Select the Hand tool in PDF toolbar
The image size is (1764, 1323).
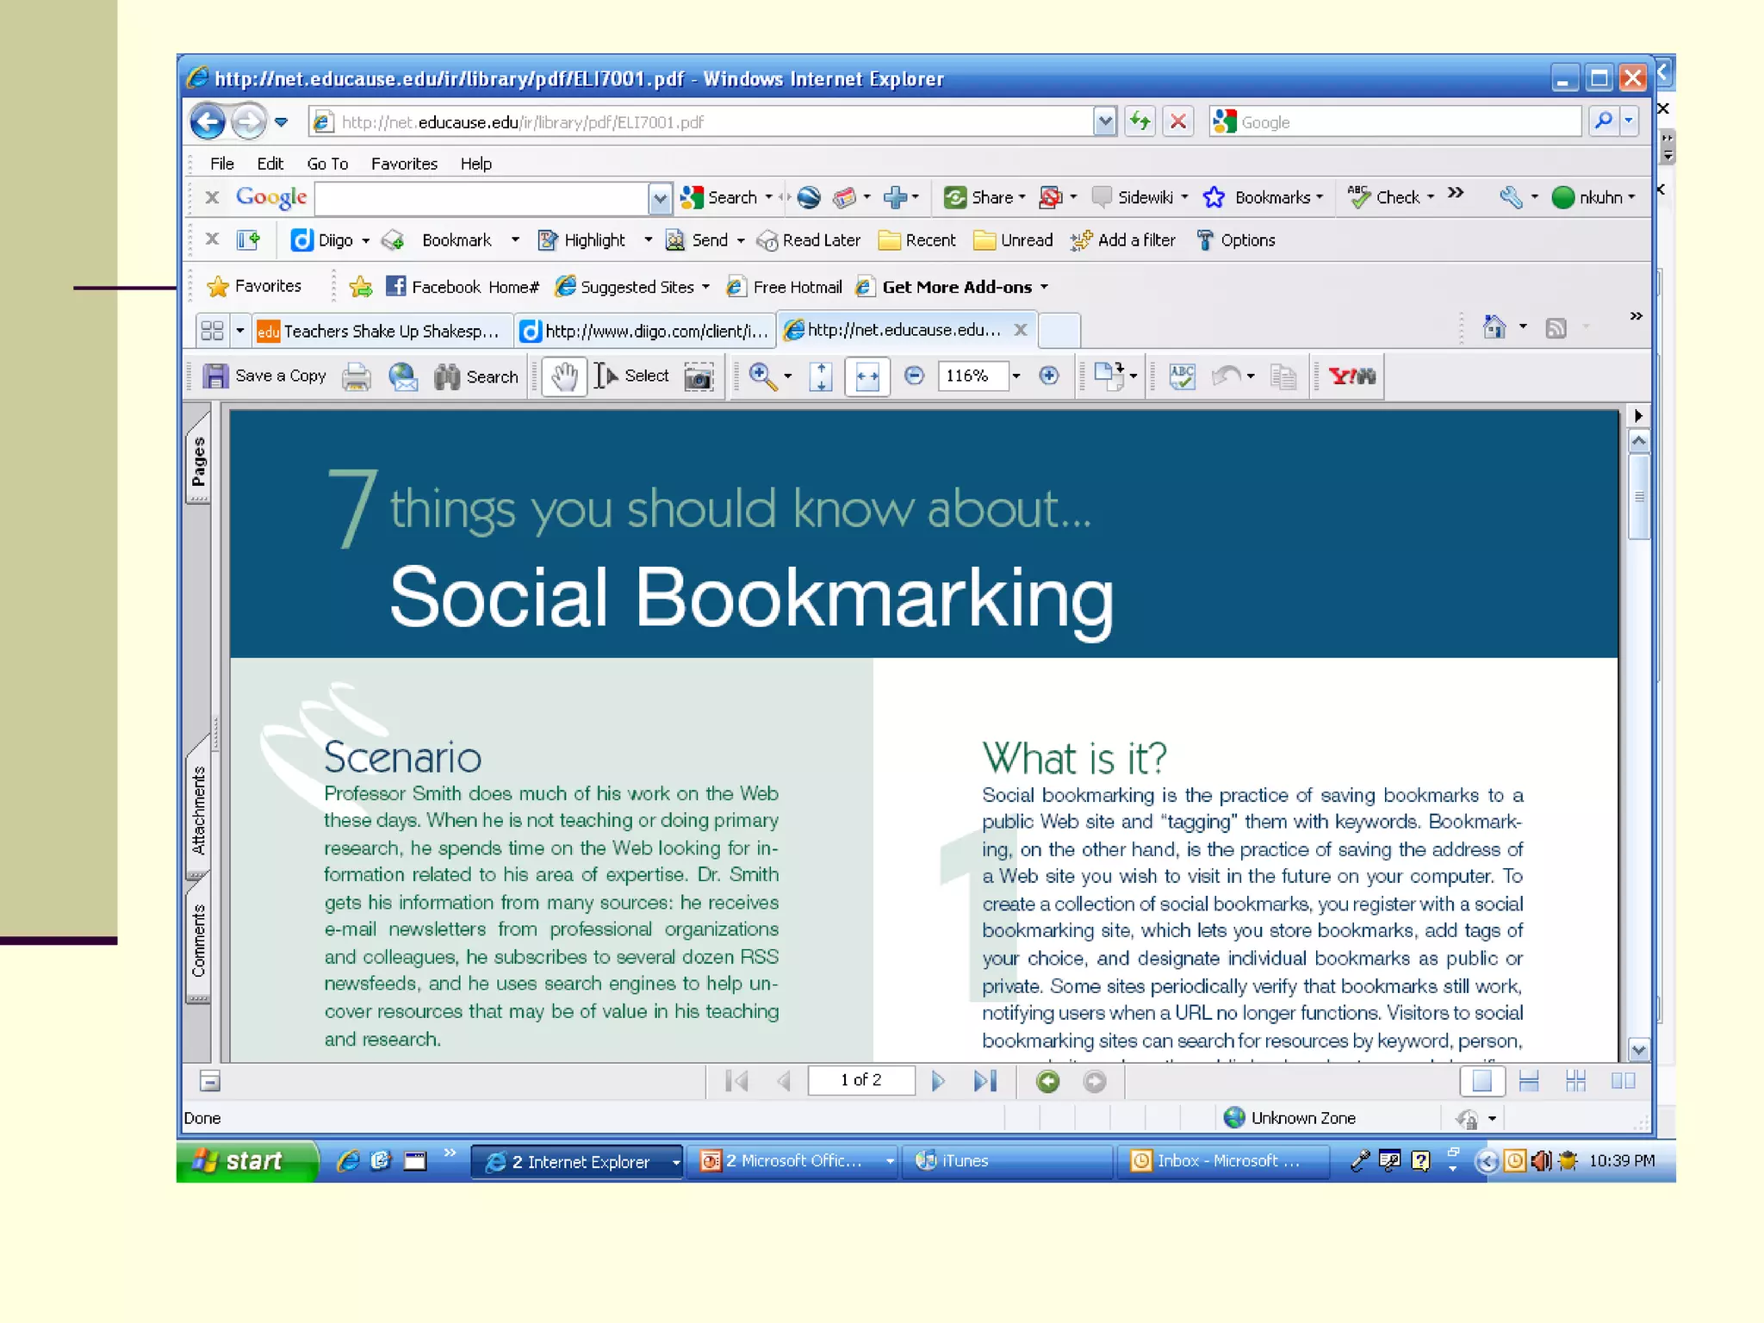pyautogui.click(x=564, y=376)
